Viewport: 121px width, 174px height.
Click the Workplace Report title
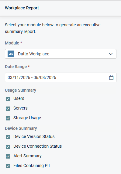22,8
